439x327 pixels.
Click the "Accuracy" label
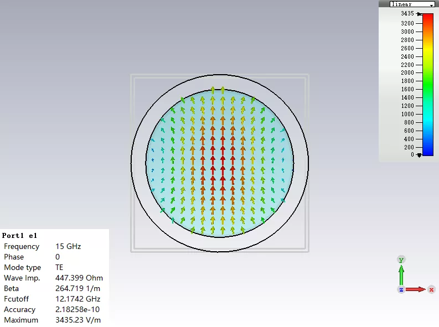[19, 309]
